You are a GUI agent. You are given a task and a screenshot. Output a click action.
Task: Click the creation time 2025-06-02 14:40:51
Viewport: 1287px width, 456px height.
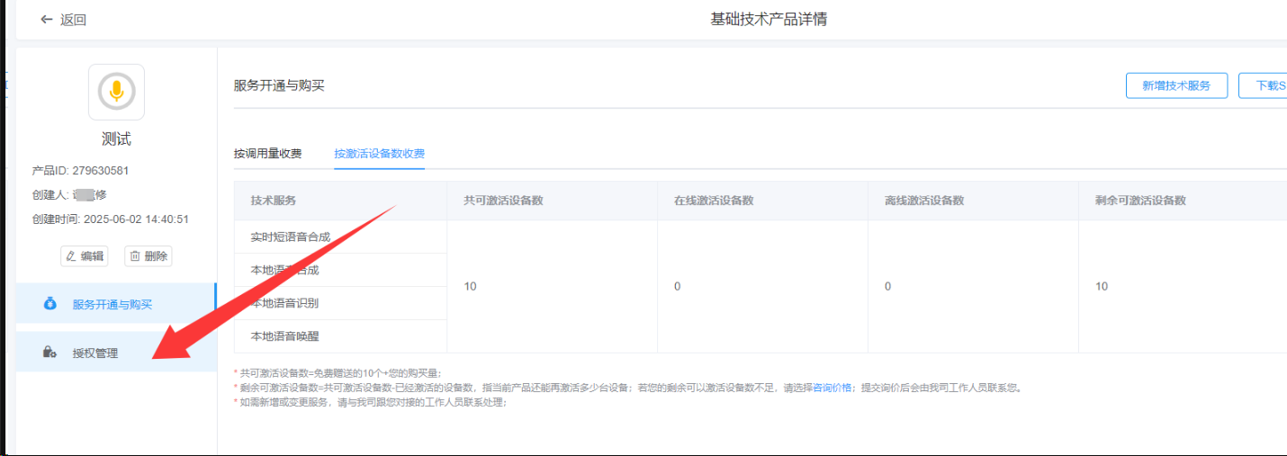click(x=136, y=219)
